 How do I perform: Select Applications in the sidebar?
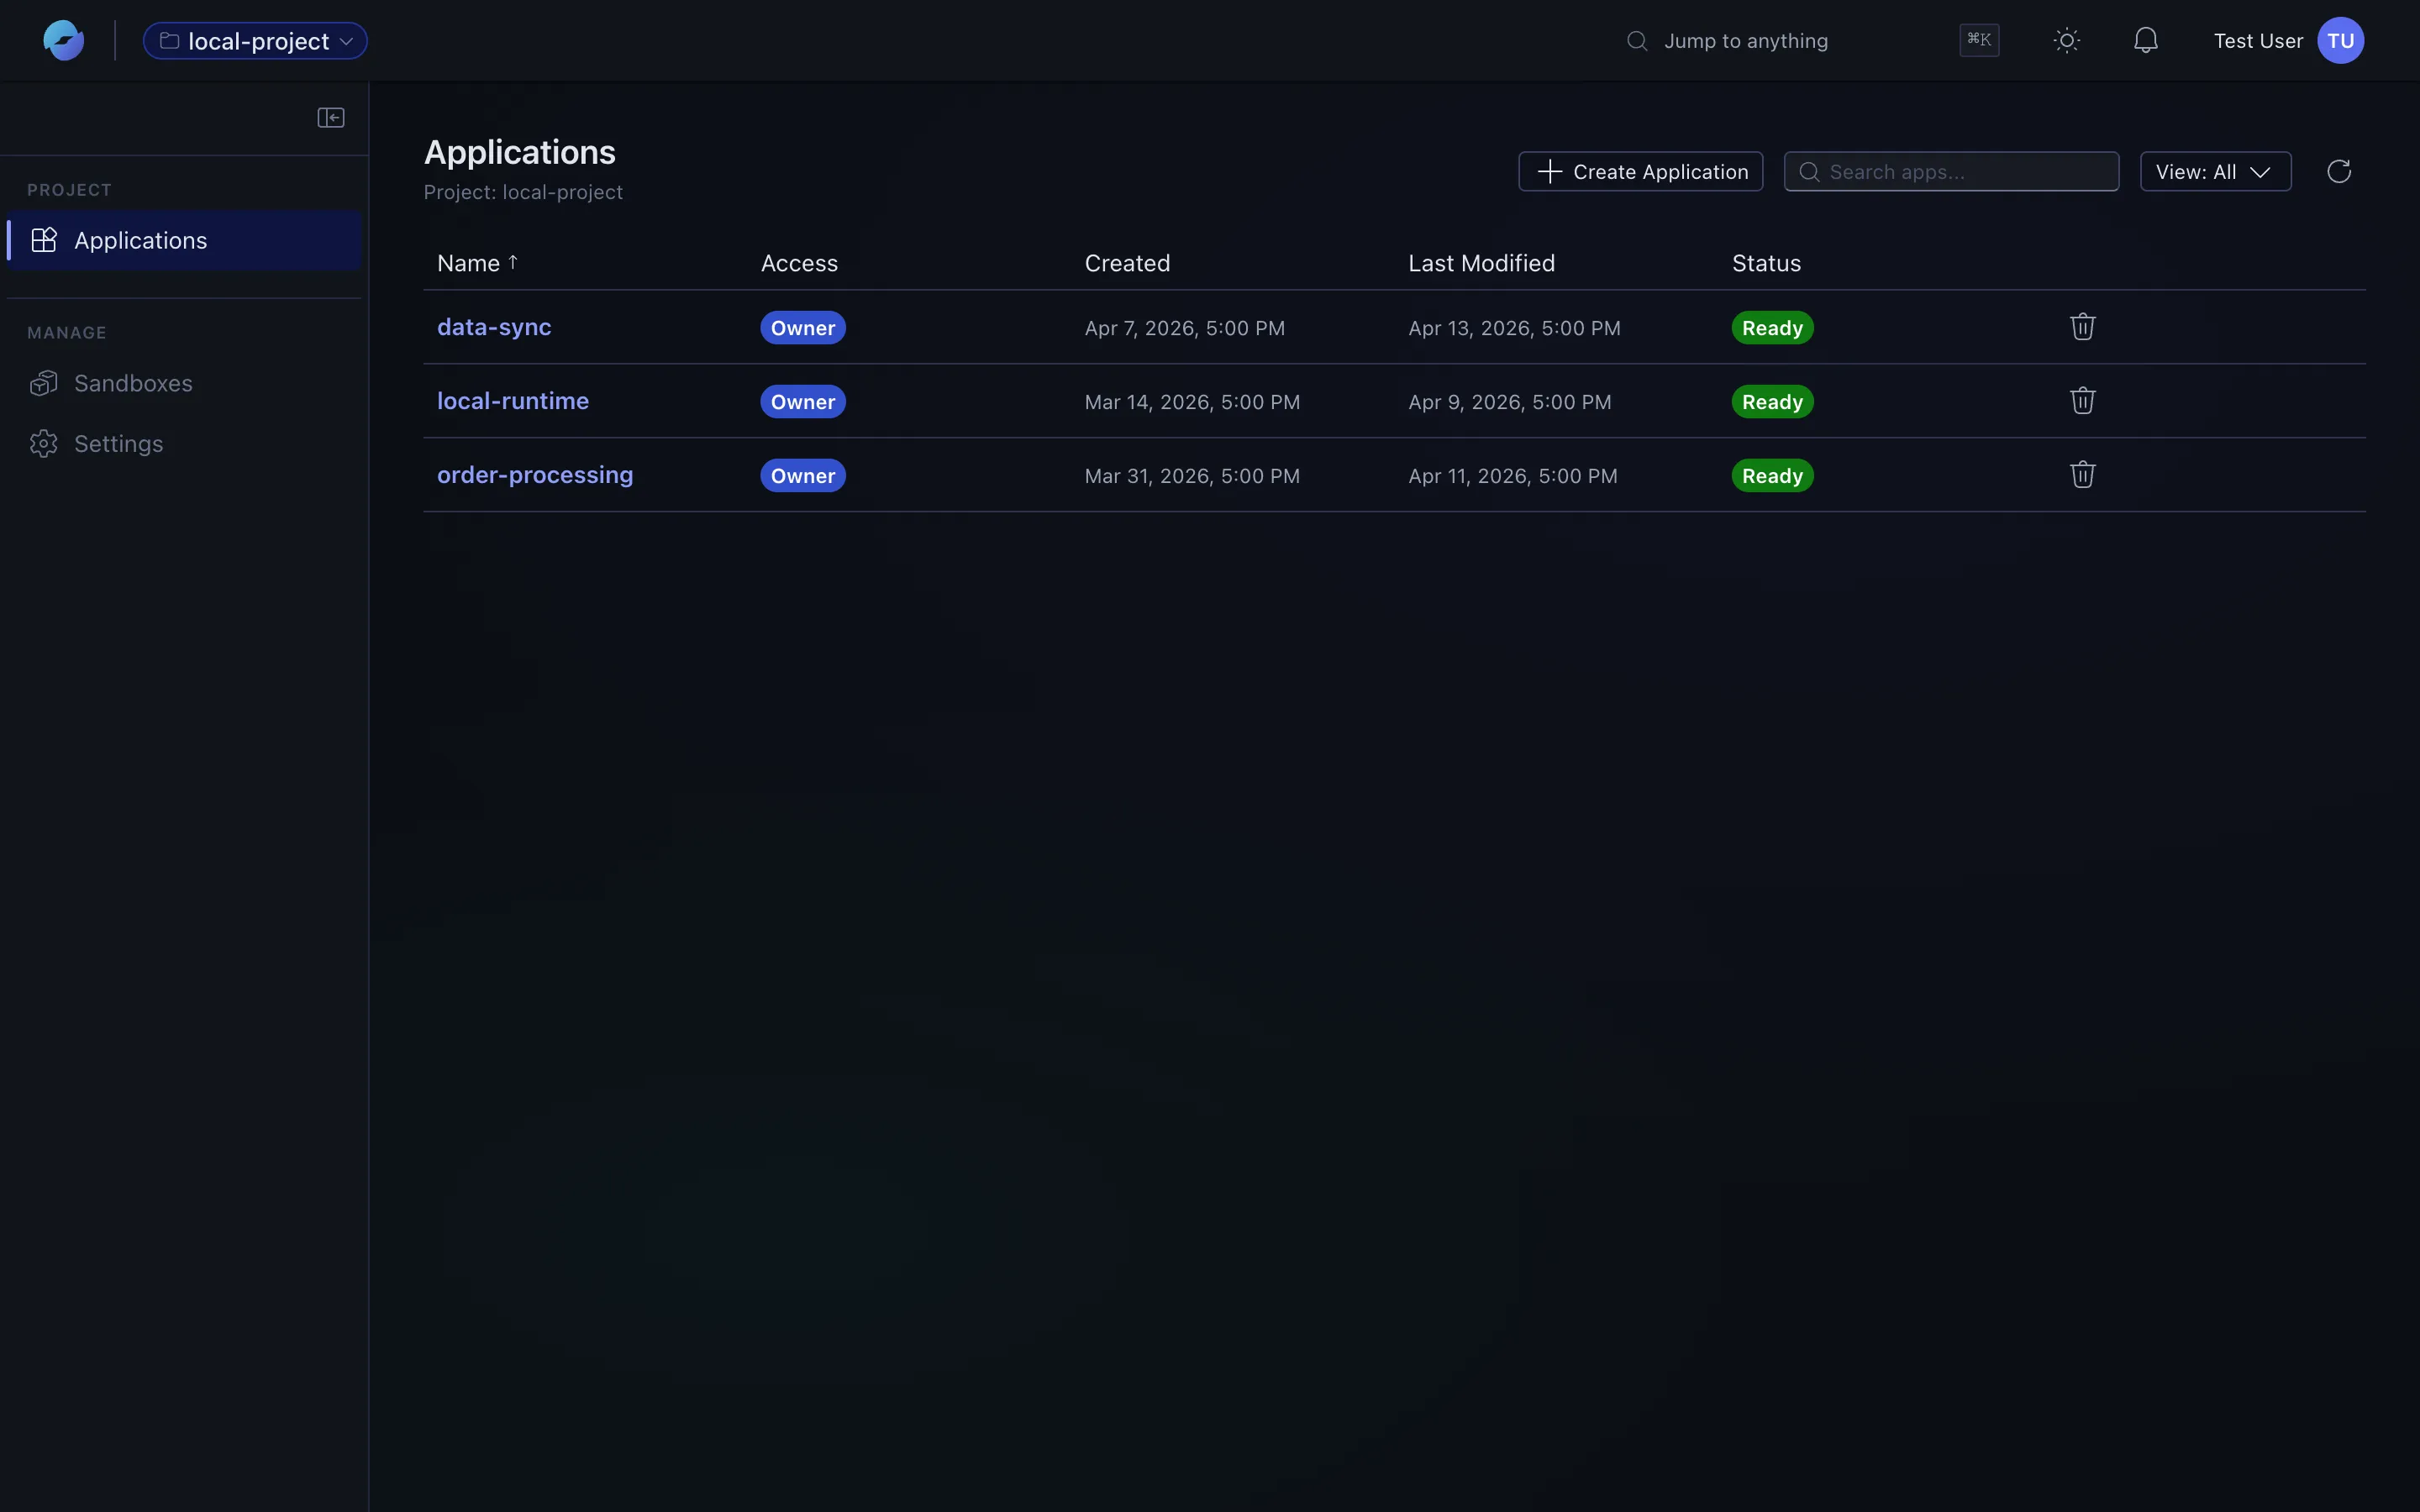[184, 240]
